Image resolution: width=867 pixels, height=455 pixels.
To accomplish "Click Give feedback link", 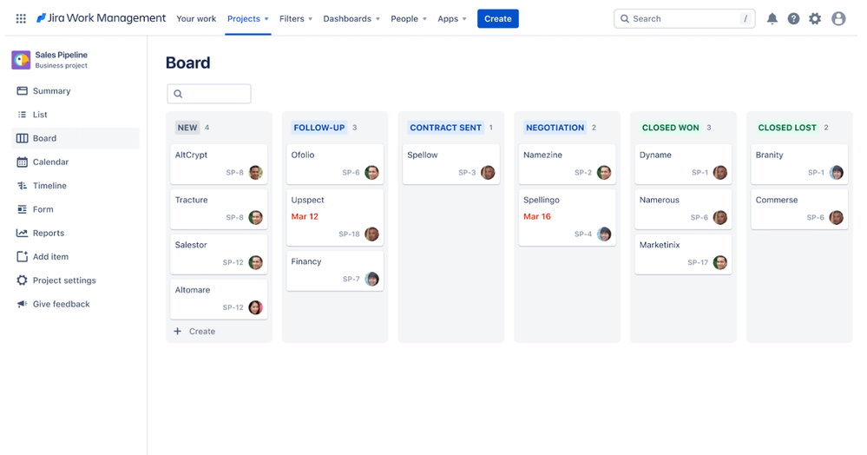I will point(61,304).
